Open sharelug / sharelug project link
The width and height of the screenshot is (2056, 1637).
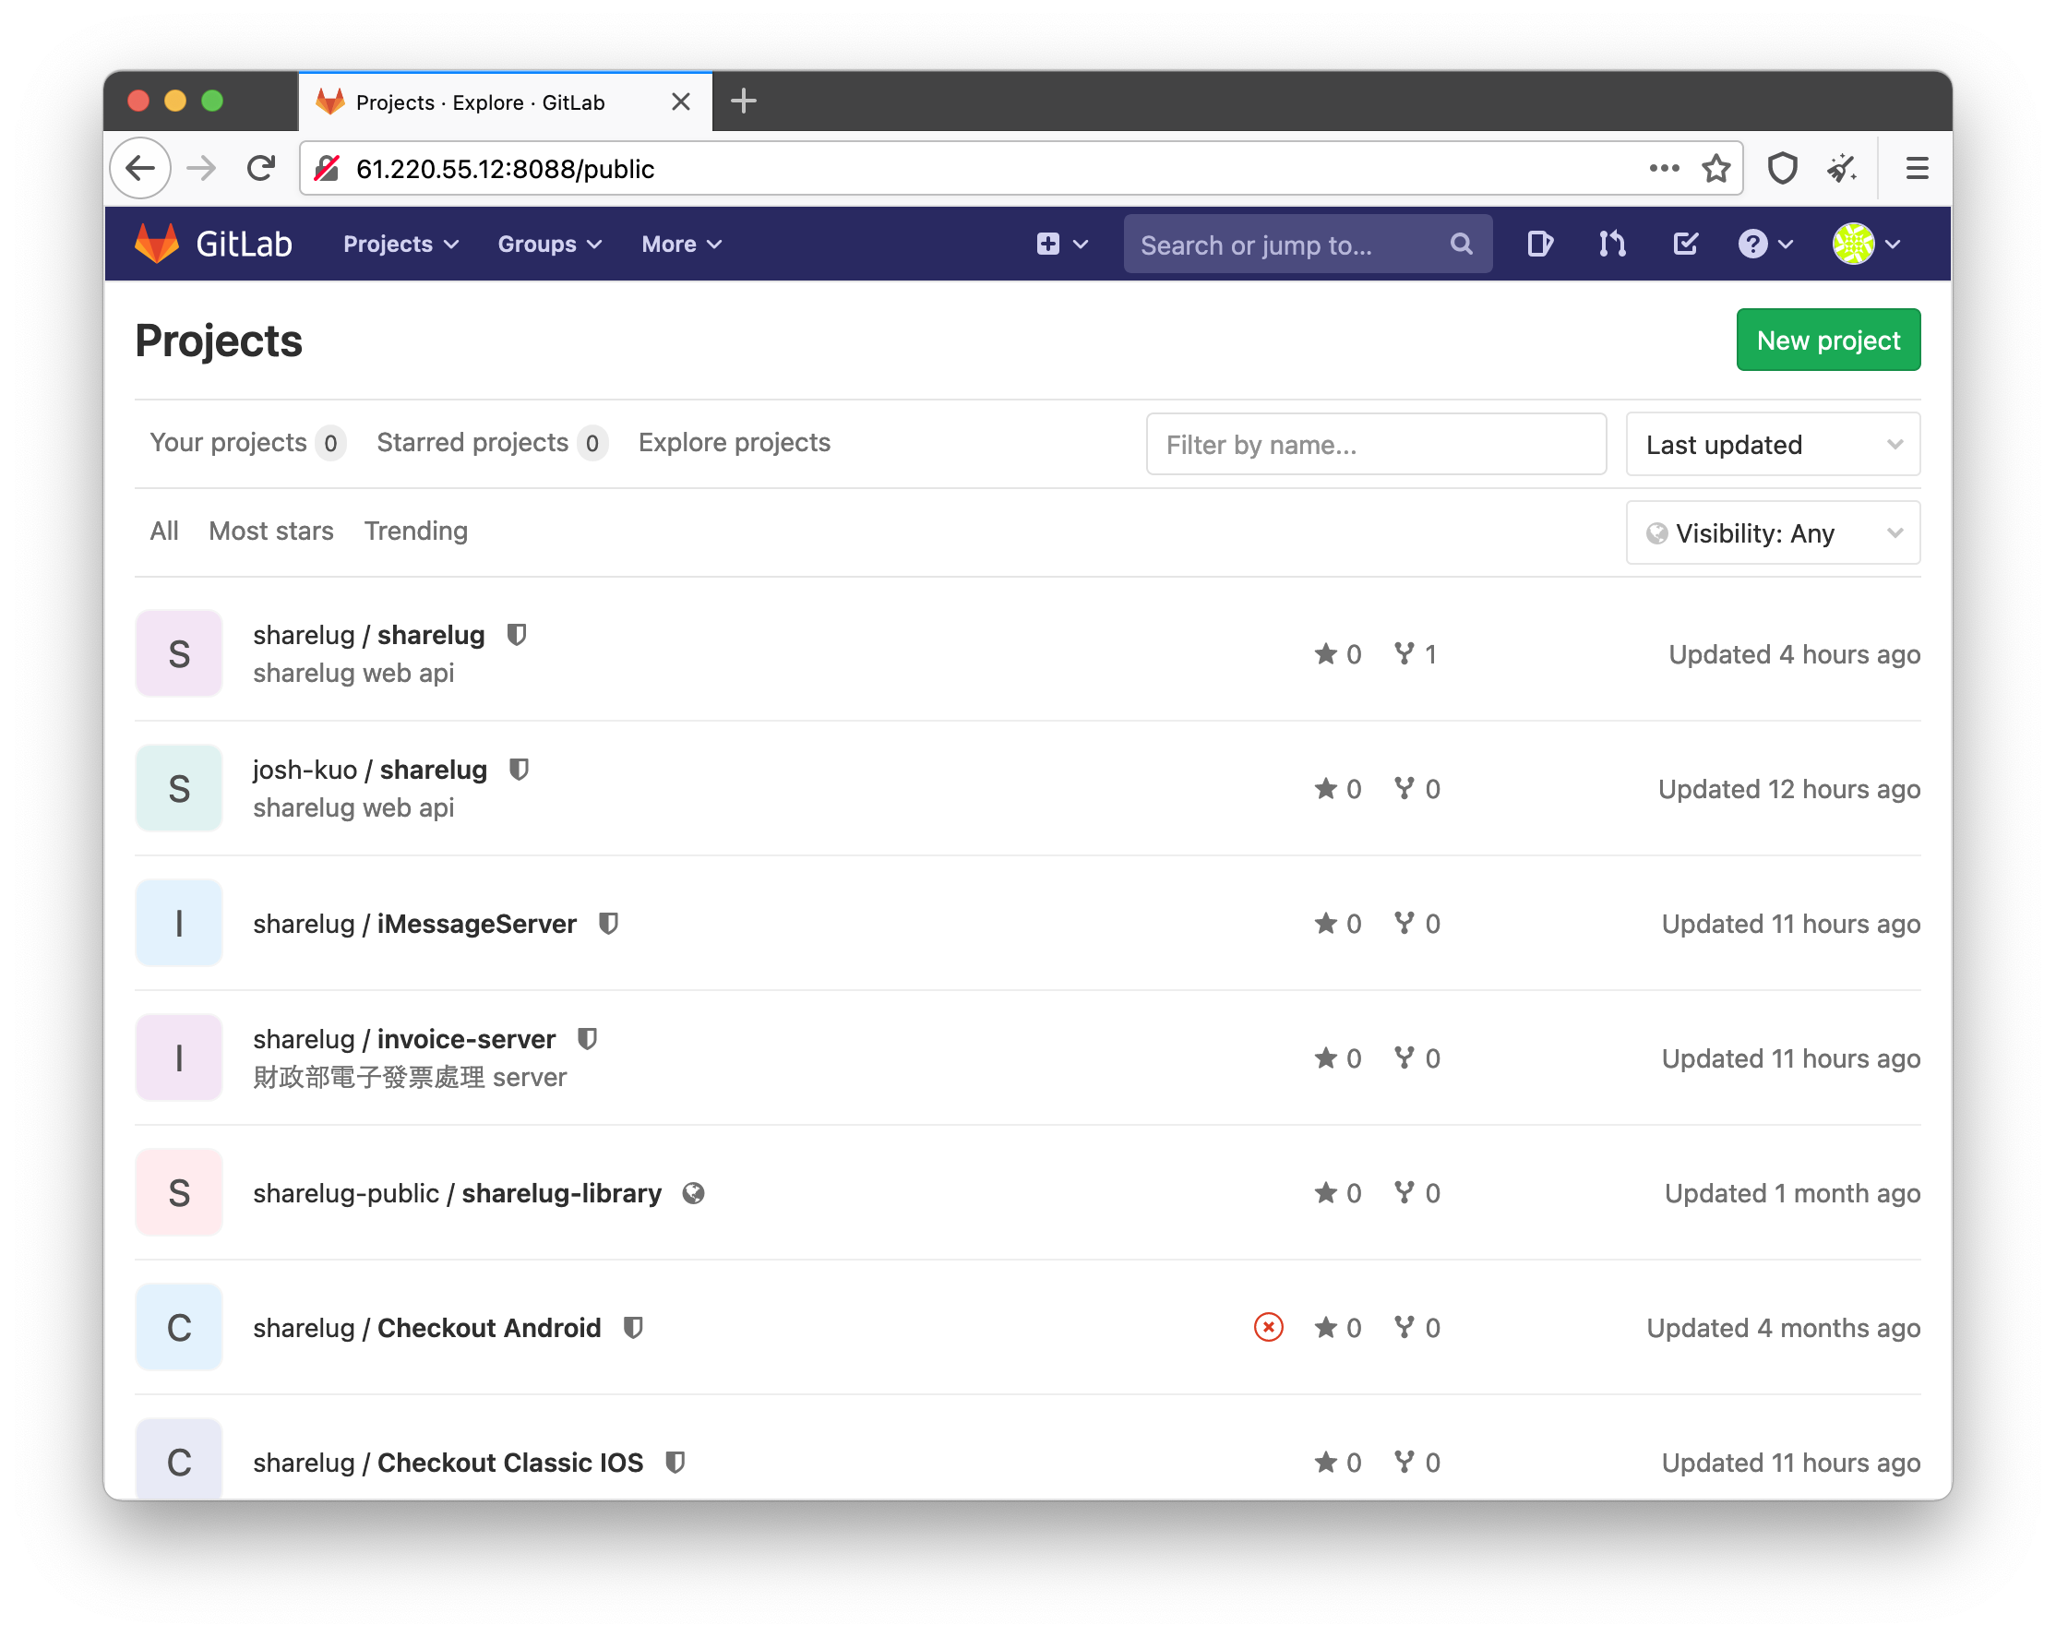click(x=369, y=635)
